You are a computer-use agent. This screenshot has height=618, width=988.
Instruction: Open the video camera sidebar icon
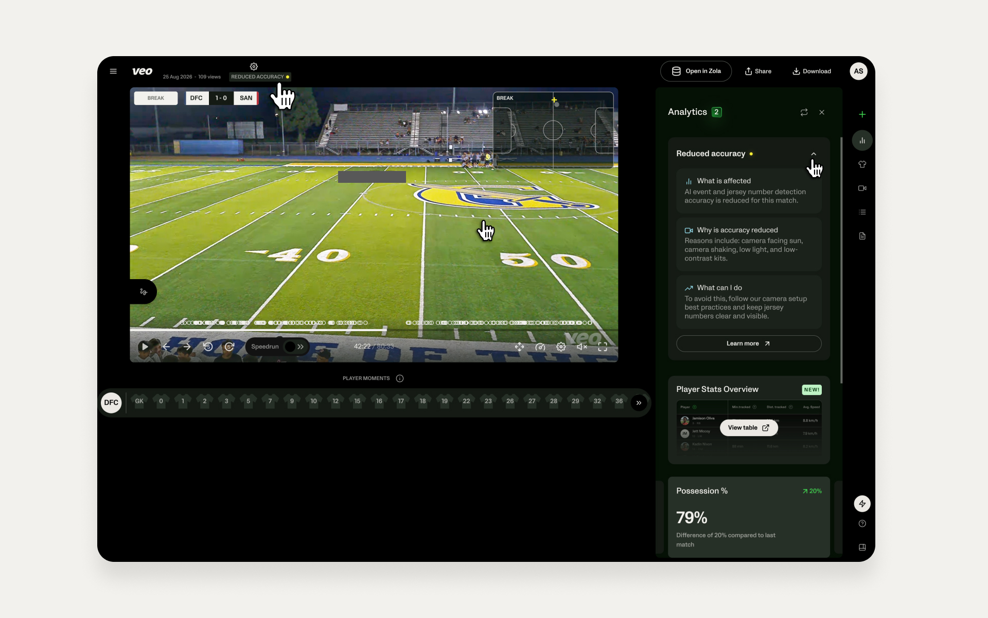[862, 188]
